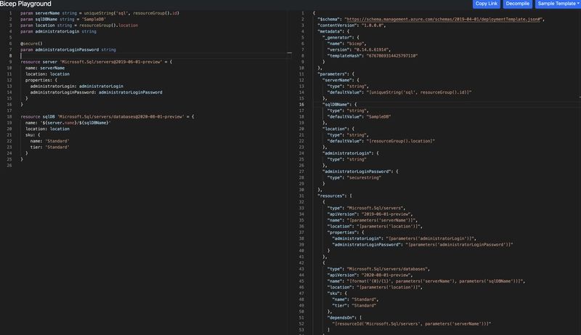Click the "apiVersion": "2019-06-01-preview" JSON line
Screen dimensions: 581x335
pos(370,214)
